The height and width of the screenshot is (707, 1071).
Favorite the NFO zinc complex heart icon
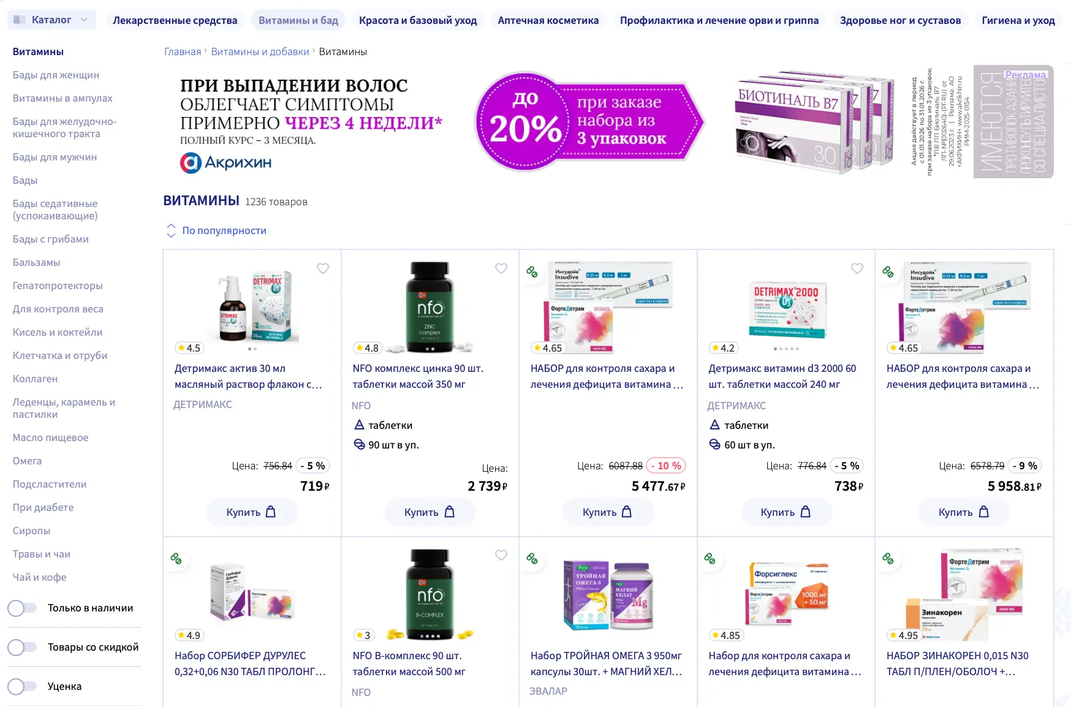pos(501,268)
